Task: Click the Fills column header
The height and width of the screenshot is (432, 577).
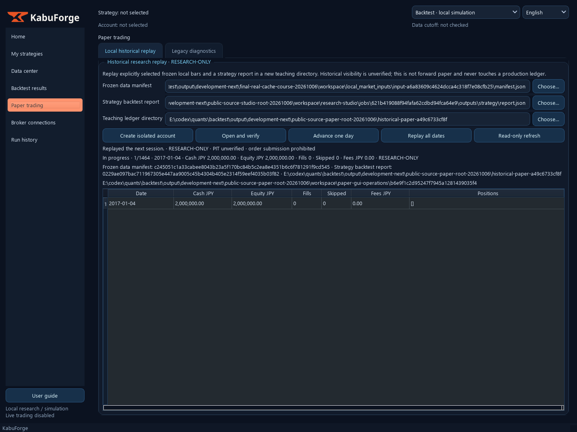Action: click(x=307, y=193)
